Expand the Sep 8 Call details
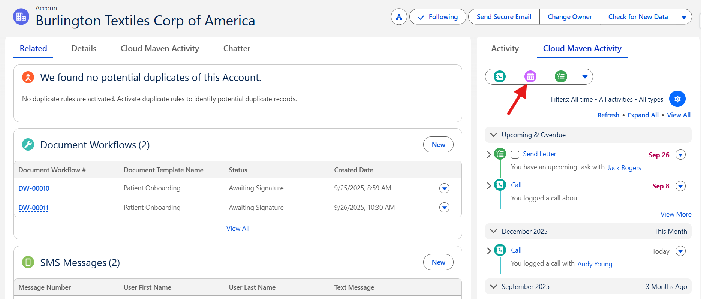Viewport: 701px width, 299px height. [x=489, y=185]
